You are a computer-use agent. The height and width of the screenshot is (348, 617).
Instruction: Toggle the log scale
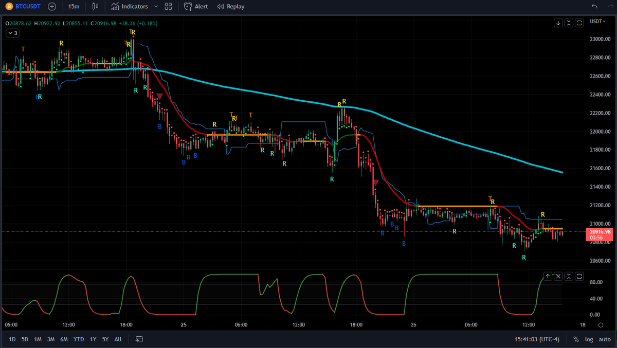[x=589, y=339]
